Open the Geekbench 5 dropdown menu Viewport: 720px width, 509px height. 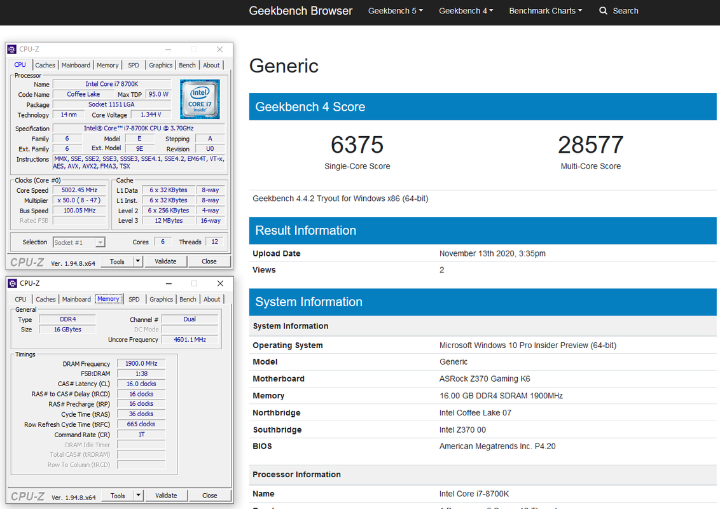(396, 11)
